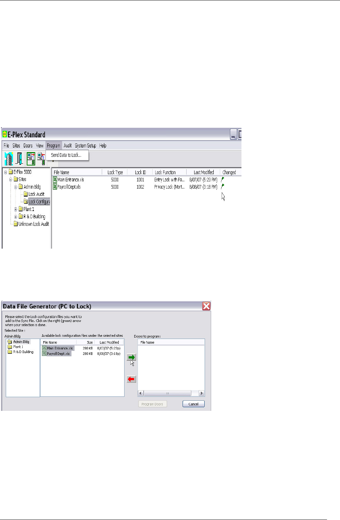Image resolution: width=340 pixels, height=520 pixels.
Task: Open the Sites menu
Action: pos(16,146)
